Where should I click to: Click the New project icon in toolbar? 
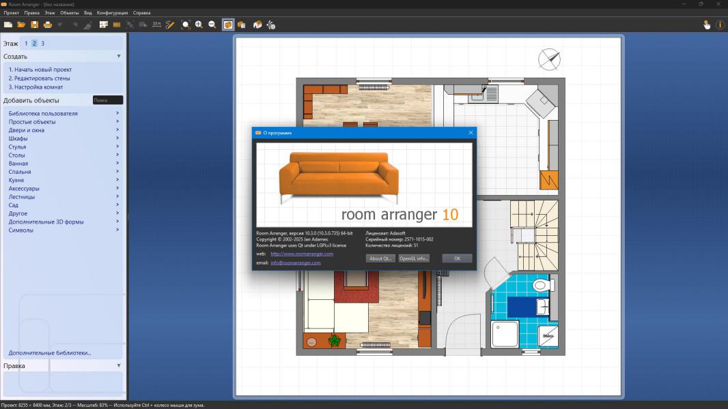click(8, 25)
